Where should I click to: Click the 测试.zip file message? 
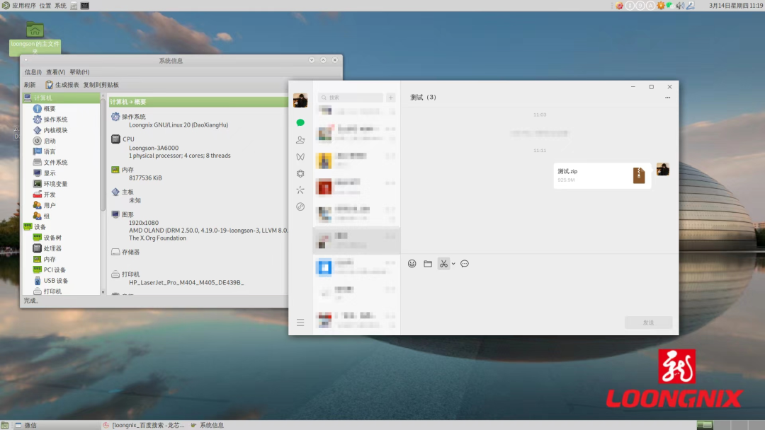602,175
